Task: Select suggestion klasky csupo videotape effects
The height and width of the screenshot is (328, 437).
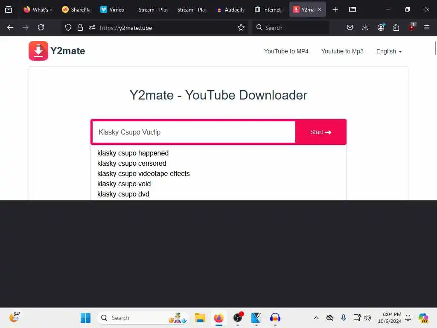Action: 143,173
